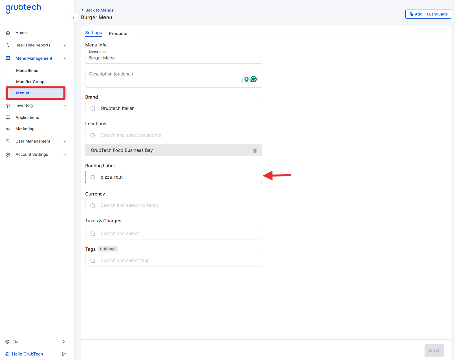
Task: Click the Add +1 Language button
Action: point(428,14)
